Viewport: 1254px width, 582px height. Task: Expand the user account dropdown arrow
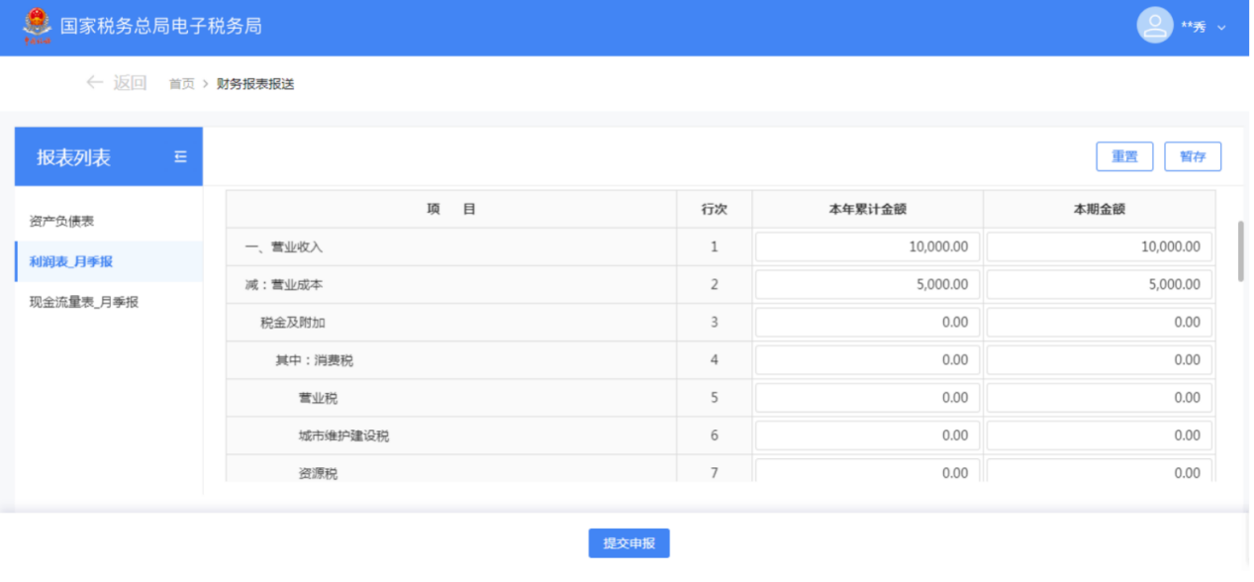point(1221,28)
